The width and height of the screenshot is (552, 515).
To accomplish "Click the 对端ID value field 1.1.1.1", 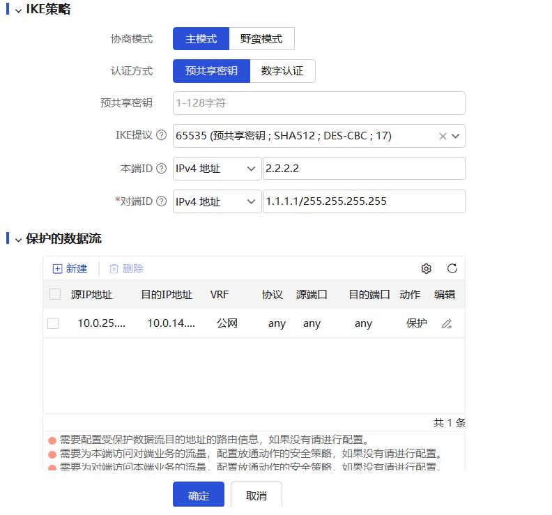I will (364, 201).
